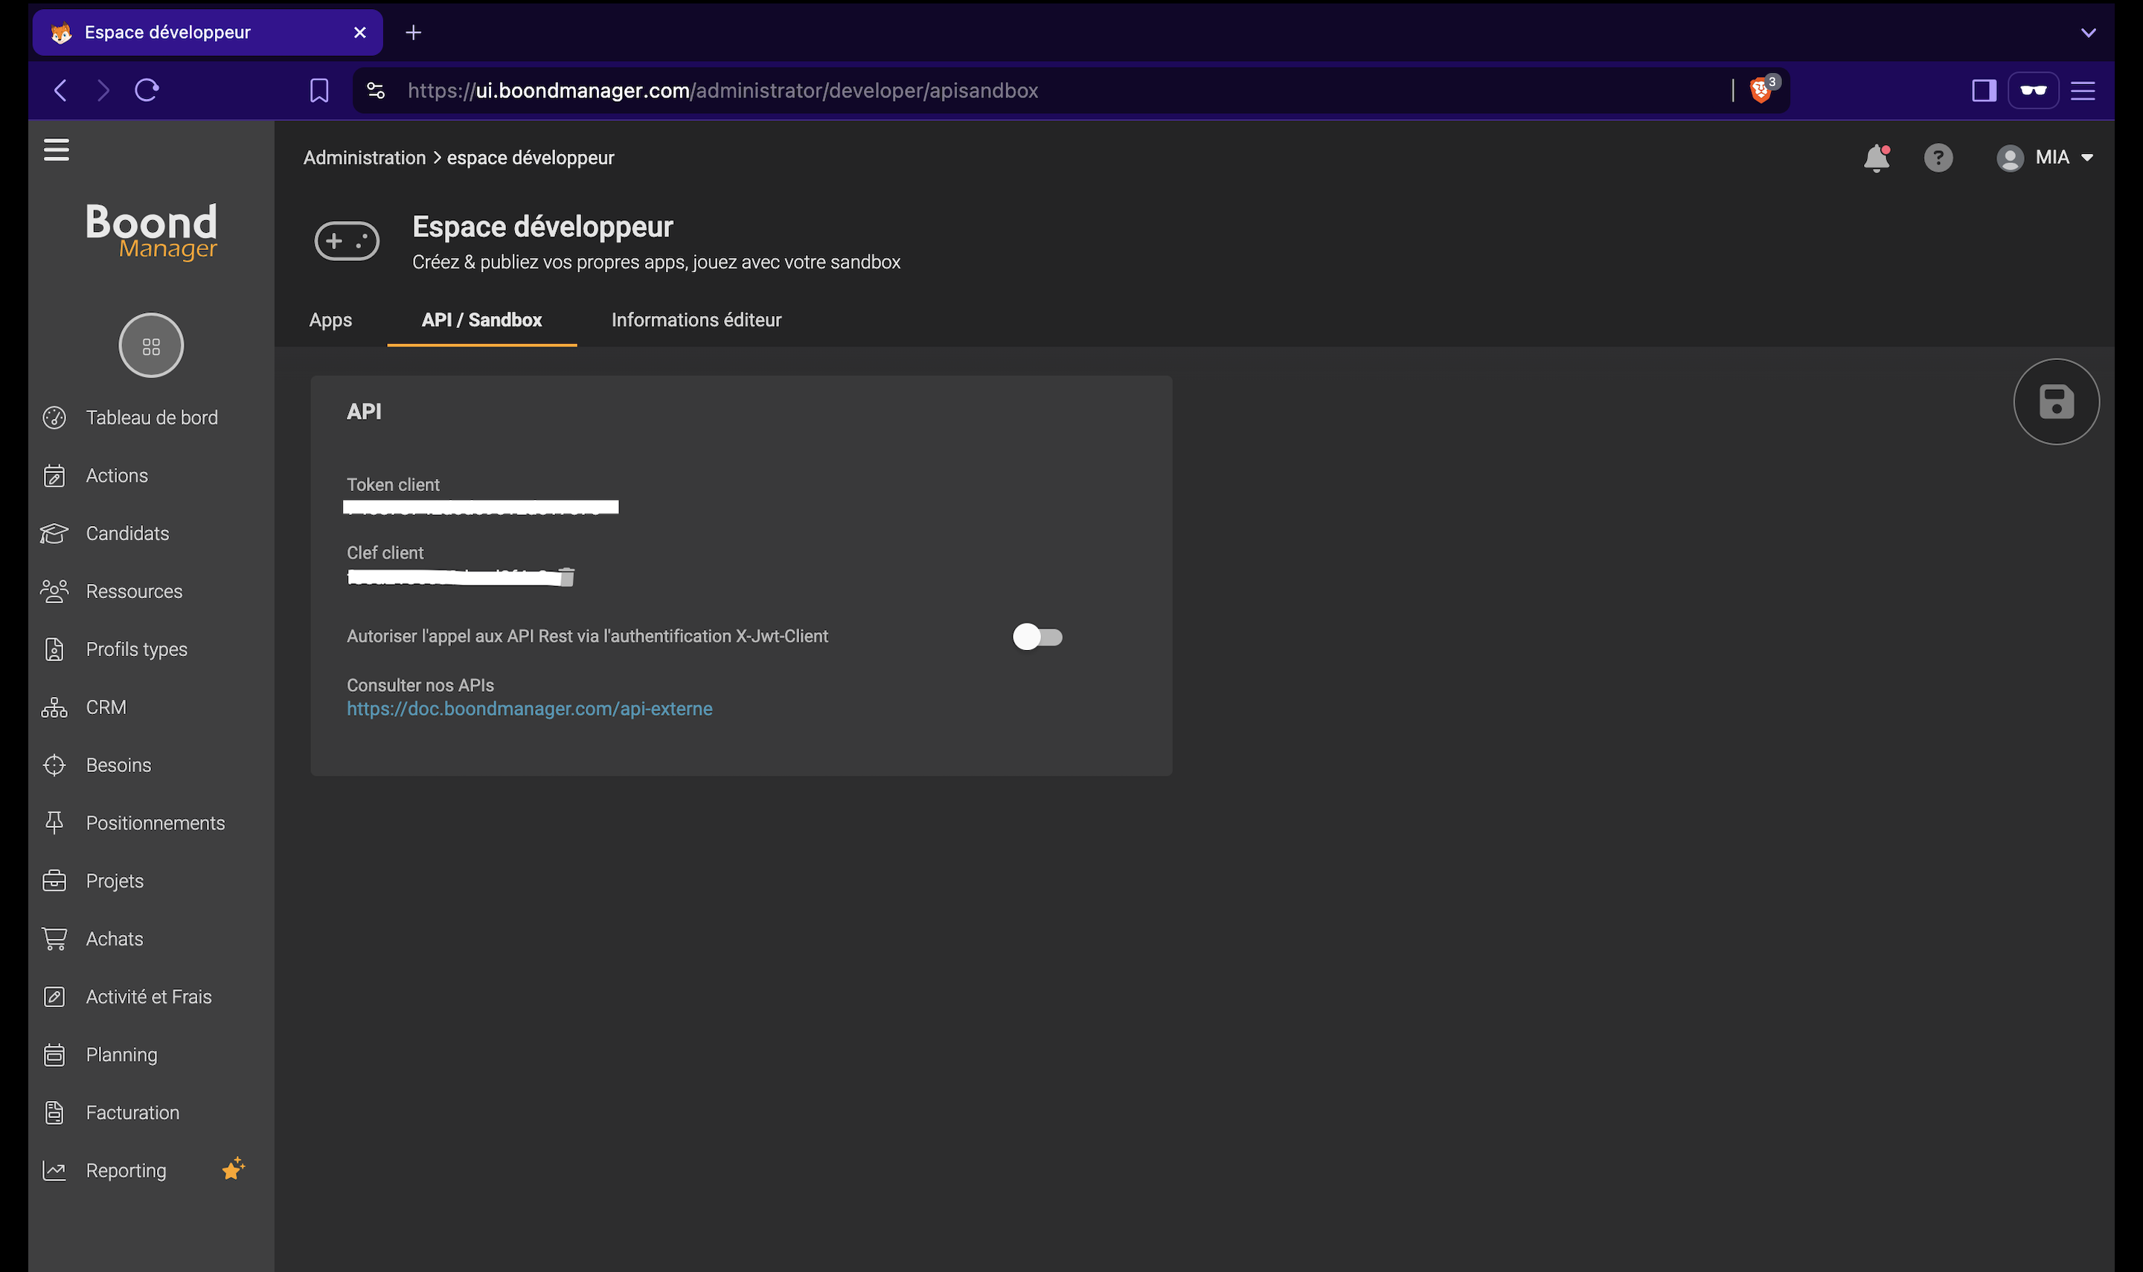Expand the MIA user menu
2143x1272 pixels.
click(2046, 158)
